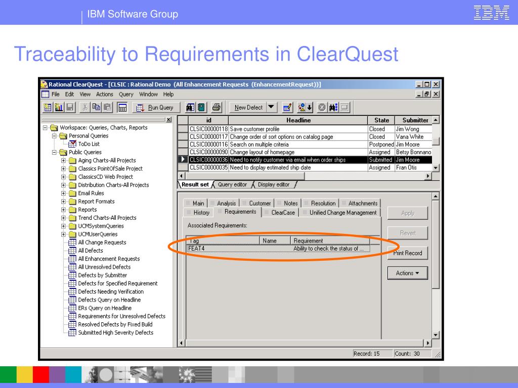Expand the ClassicsCD Web Project folder
This screenshot has width=518, height=388.
click(63, 177)
